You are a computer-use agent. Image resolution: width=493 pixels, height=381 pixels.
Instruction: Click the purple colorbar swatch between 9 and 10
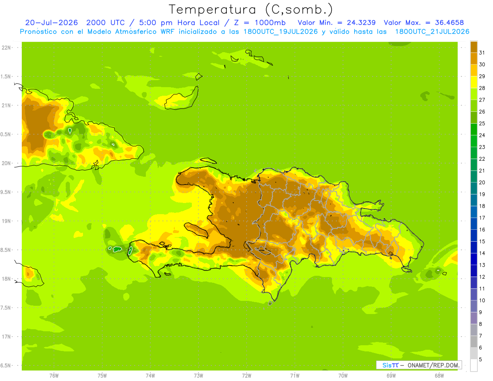click(x=474, y=306)
